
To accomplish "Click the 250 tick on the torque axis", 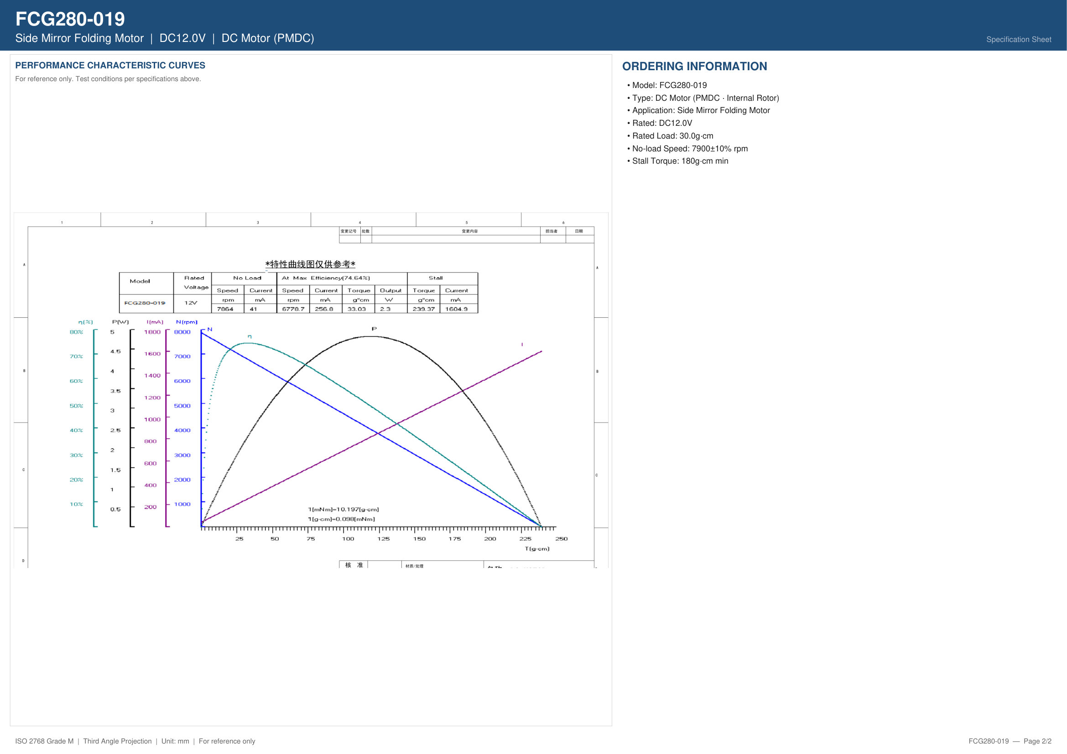I will tap(562, 539).
